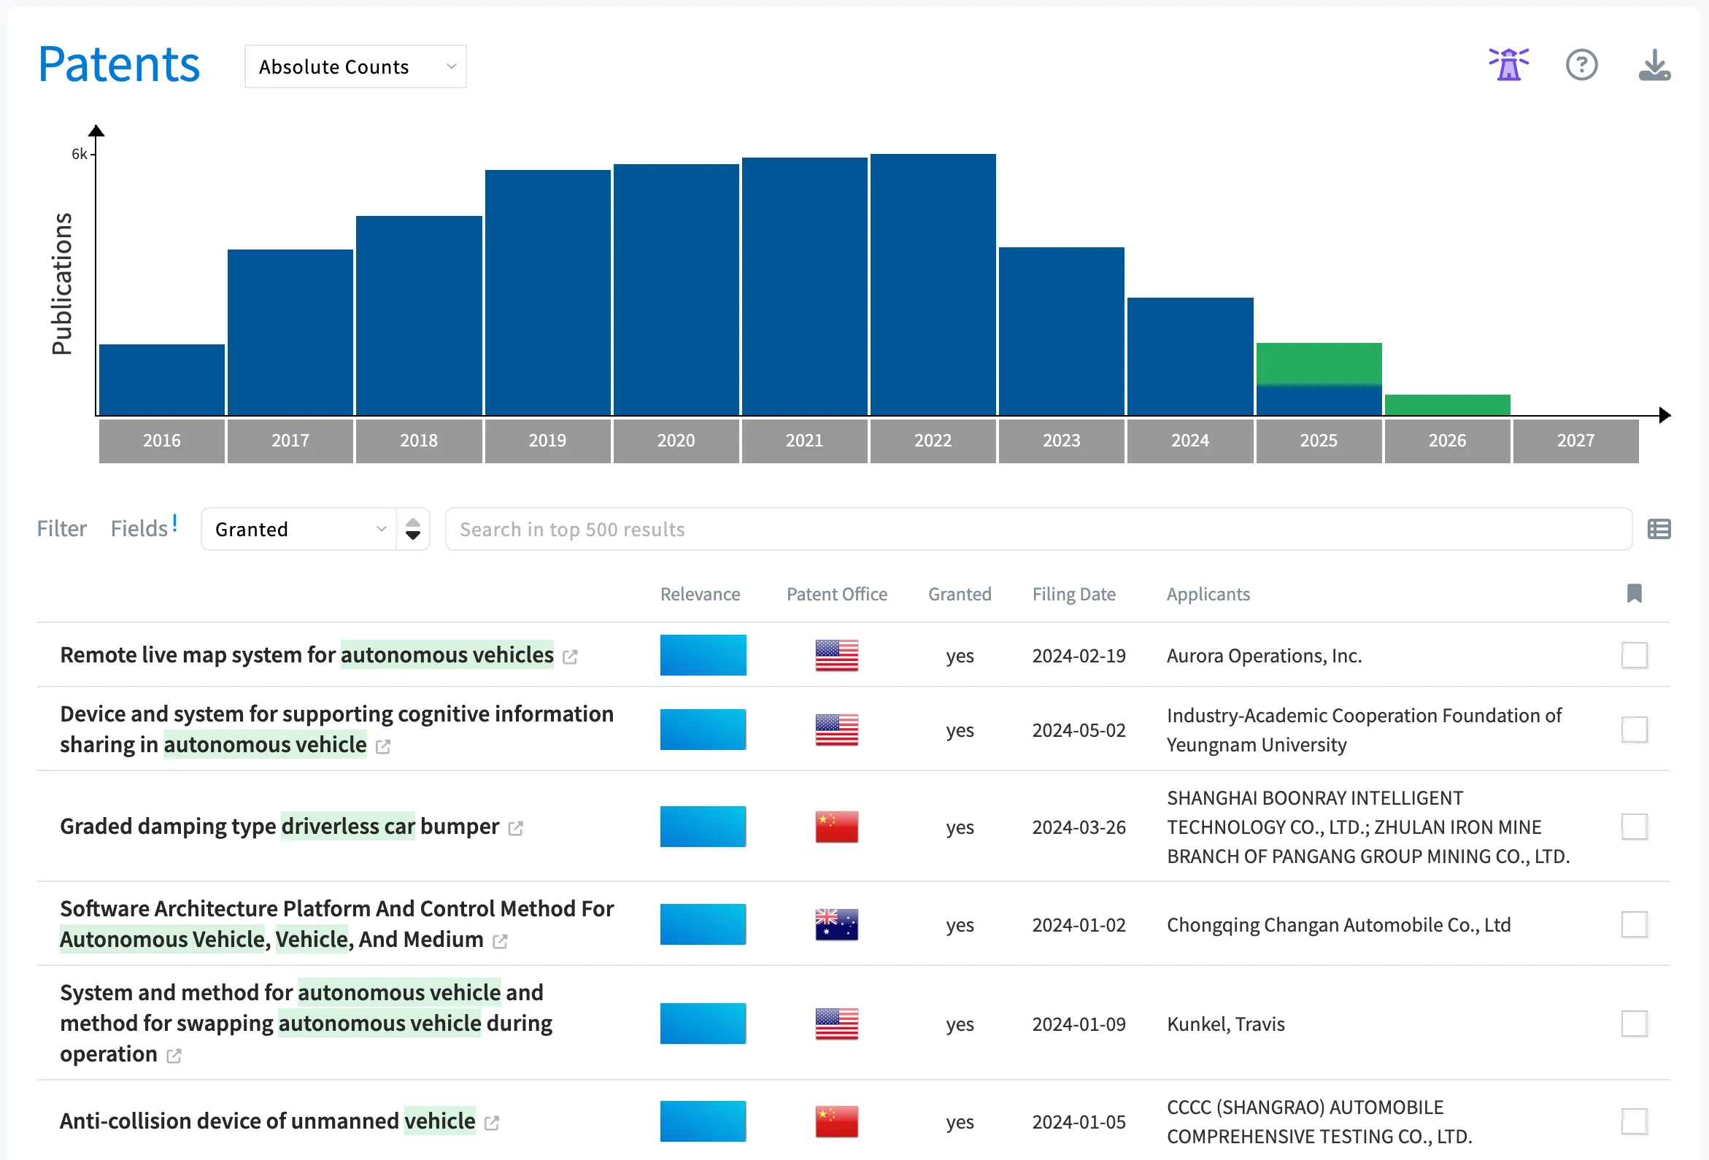Expand the Granted sort dropdown
Viewport: 1709px width, 1160px height.
tap(299, 528)
